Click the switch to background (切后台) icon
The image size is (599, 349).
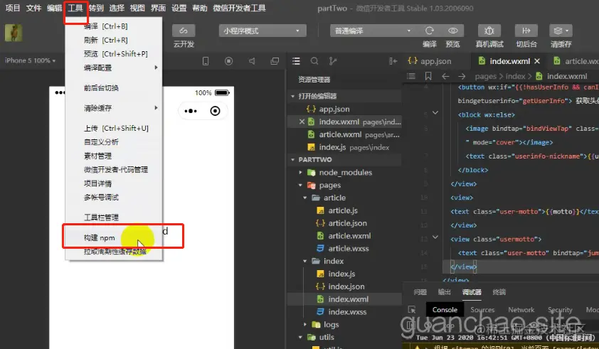coord(526,31)
